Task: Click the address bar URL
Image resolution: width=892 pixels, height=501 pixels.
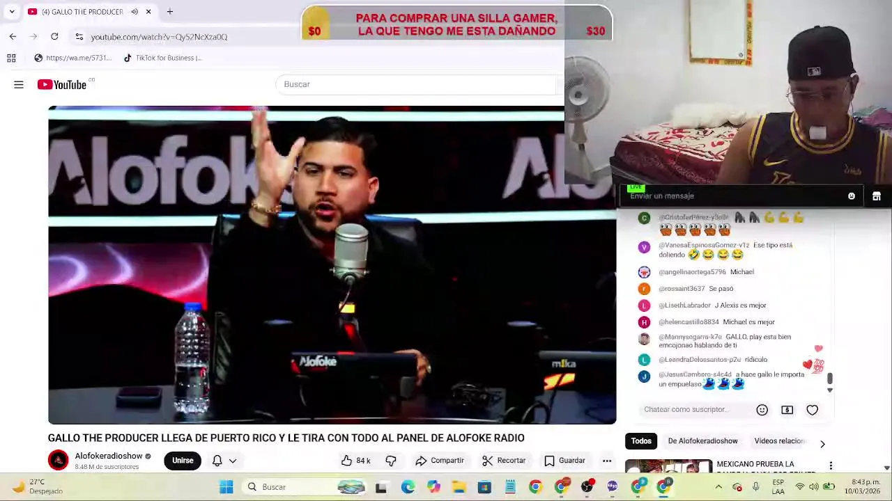Action: 159,37
